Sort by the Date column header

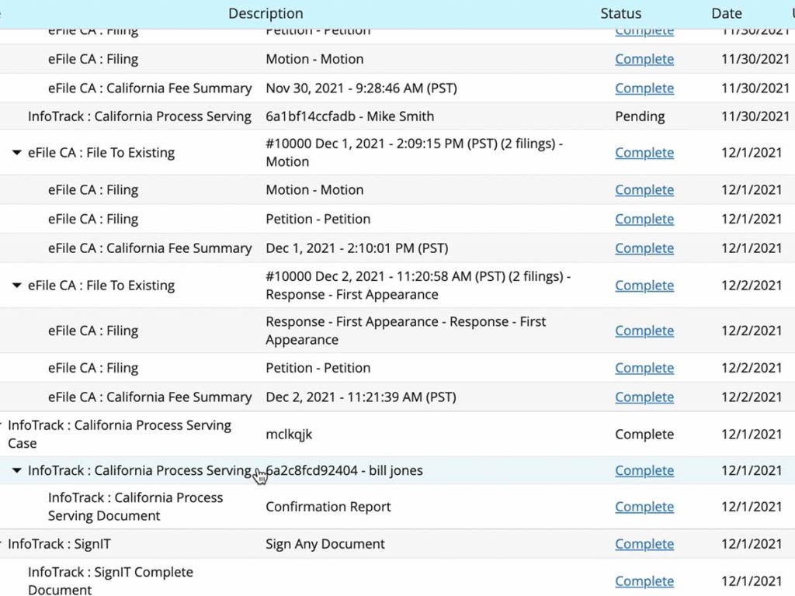point(727,13)
